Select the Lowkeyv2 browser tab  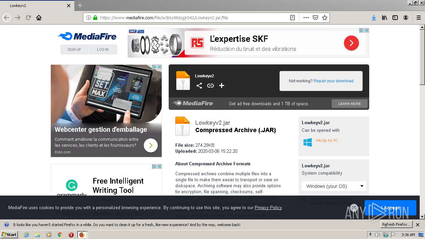pos(37,6)
